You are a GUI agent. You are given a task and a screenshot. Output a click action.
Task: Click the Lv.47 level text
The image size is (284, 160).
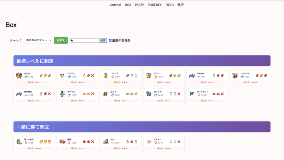tap(160, 143)
